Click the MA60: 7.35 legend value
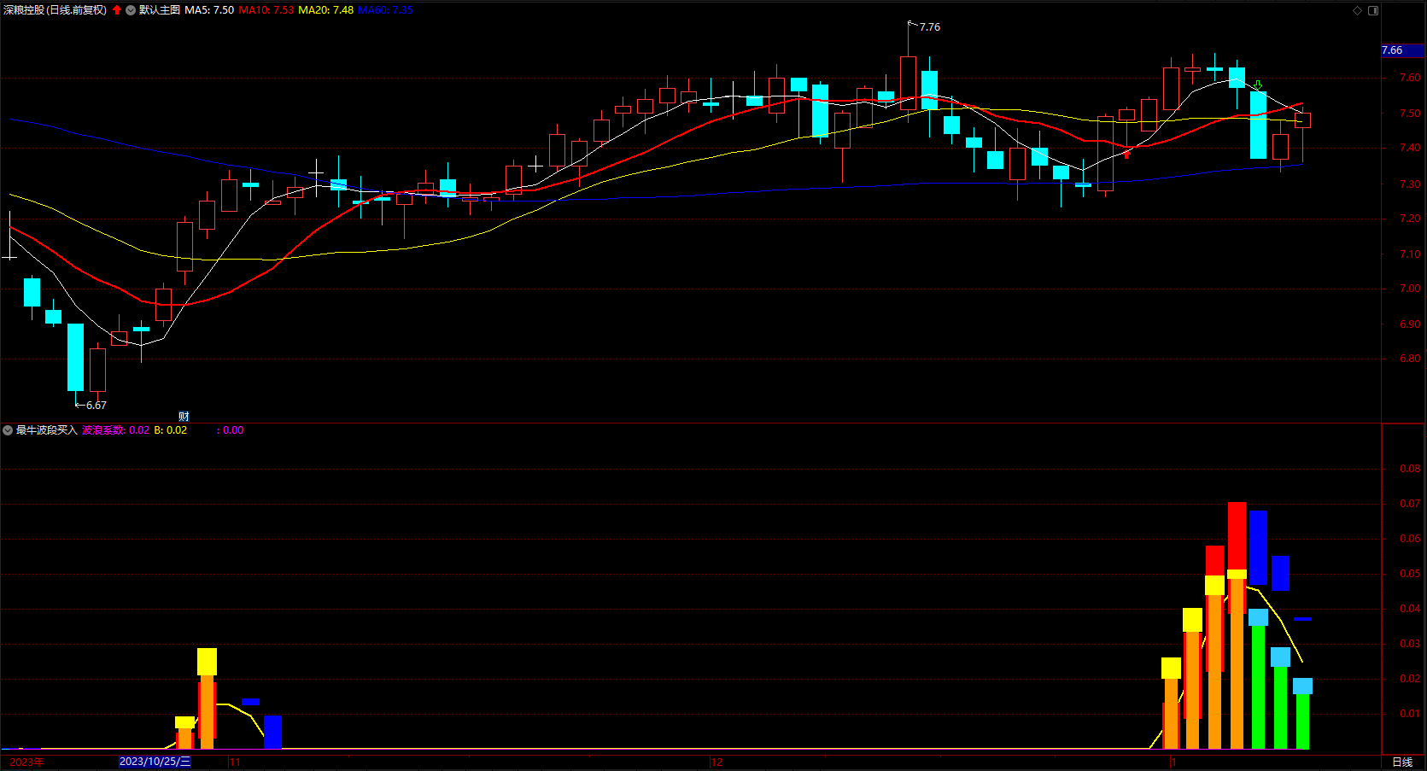 tap(385, 10)
